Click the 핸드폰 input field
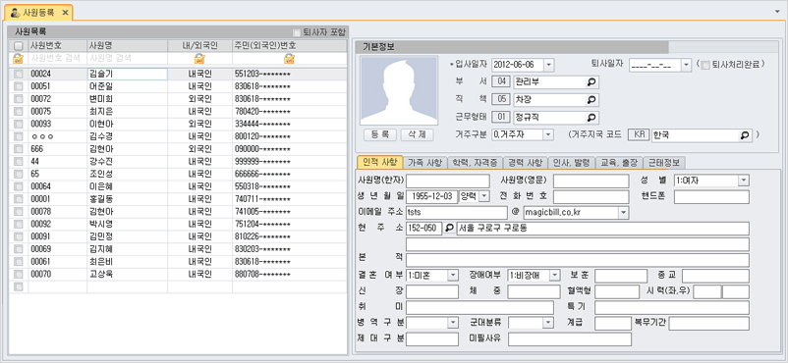 (711, 197)
